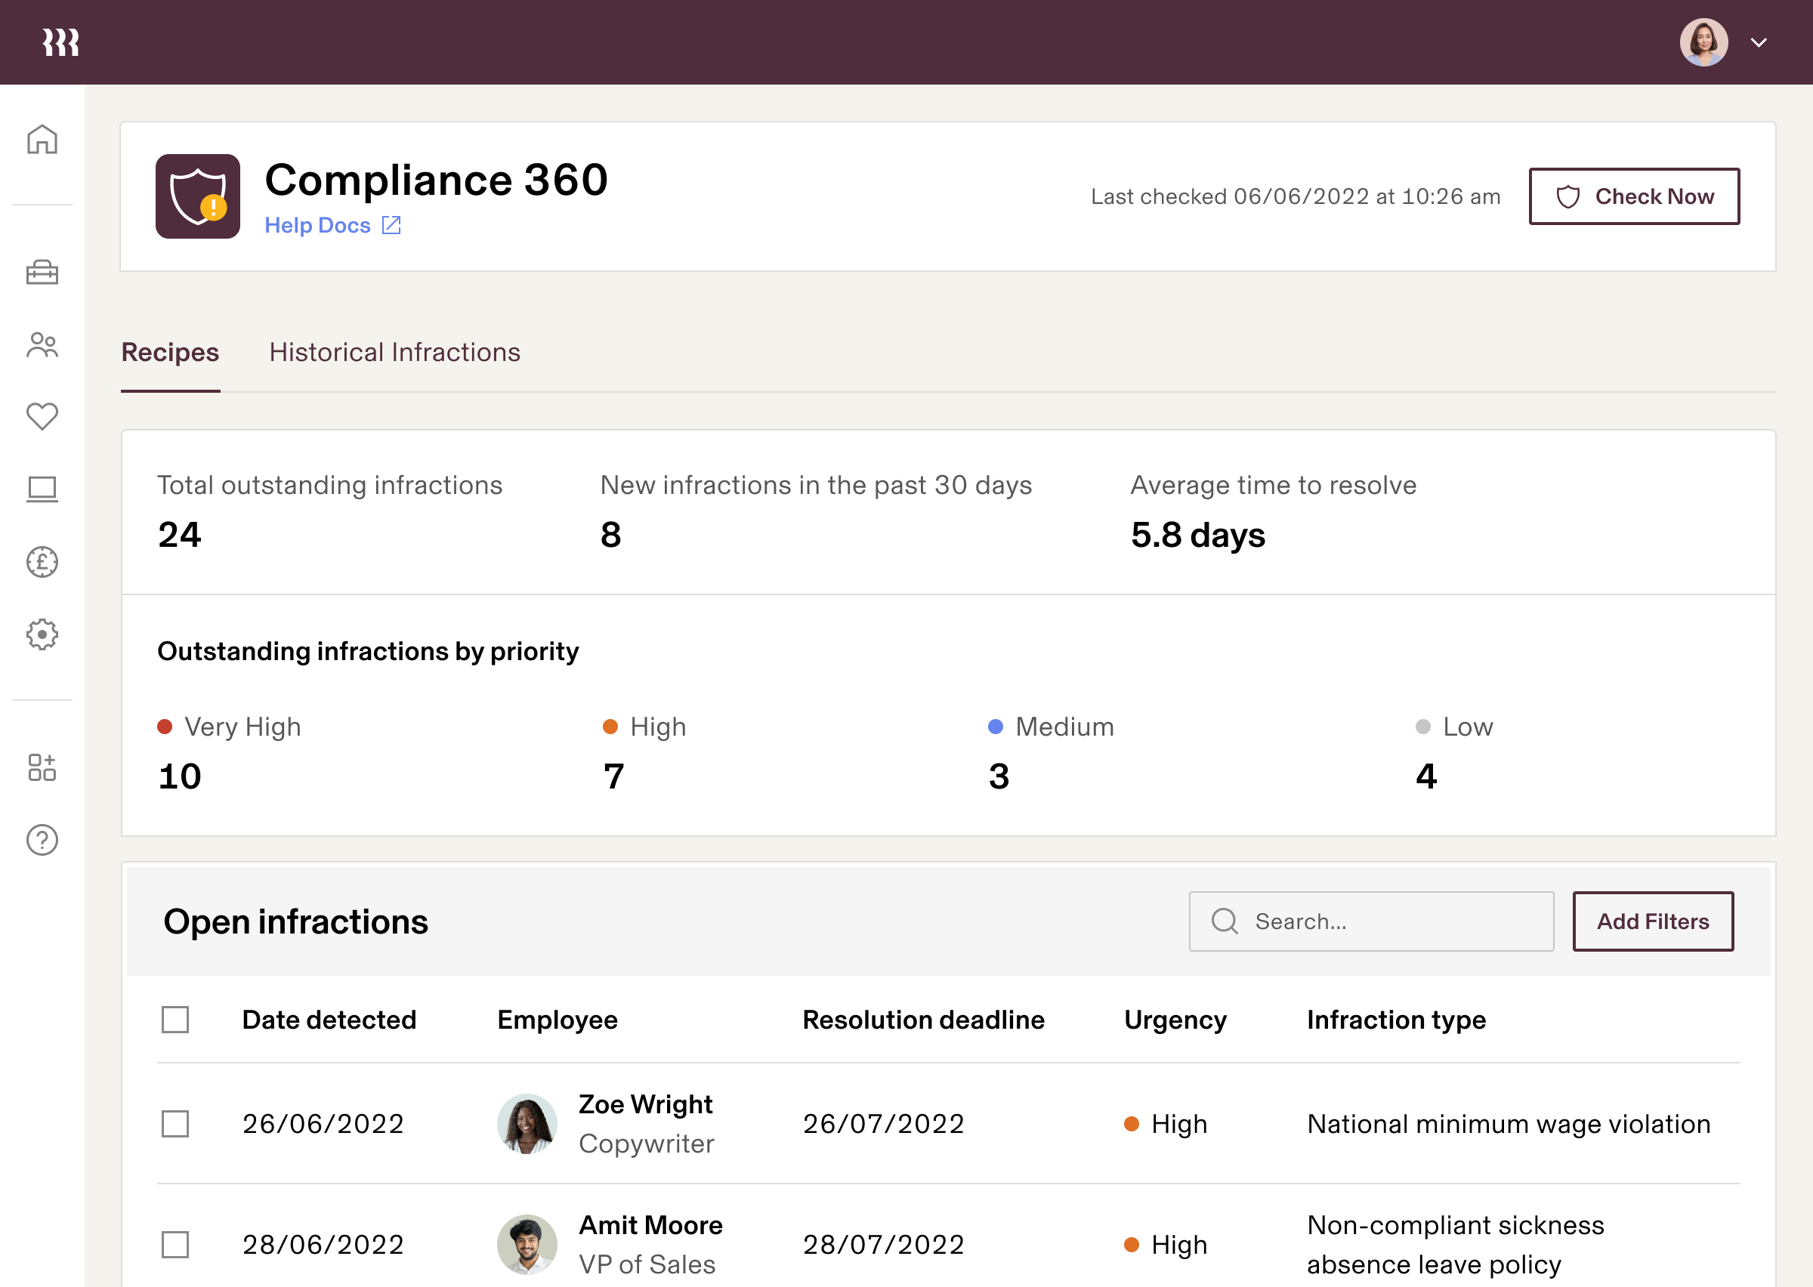Click the Check Now button
1813x1287 pixels.
pos(1634,196)
